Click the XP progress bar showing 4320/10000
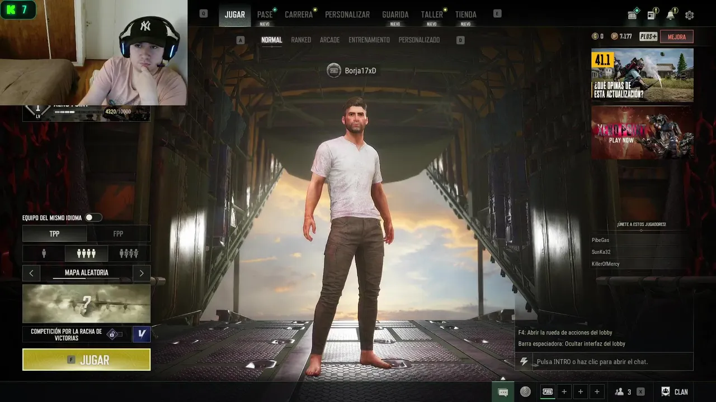This screenshot has width=716, height=402. pos(78,112)
